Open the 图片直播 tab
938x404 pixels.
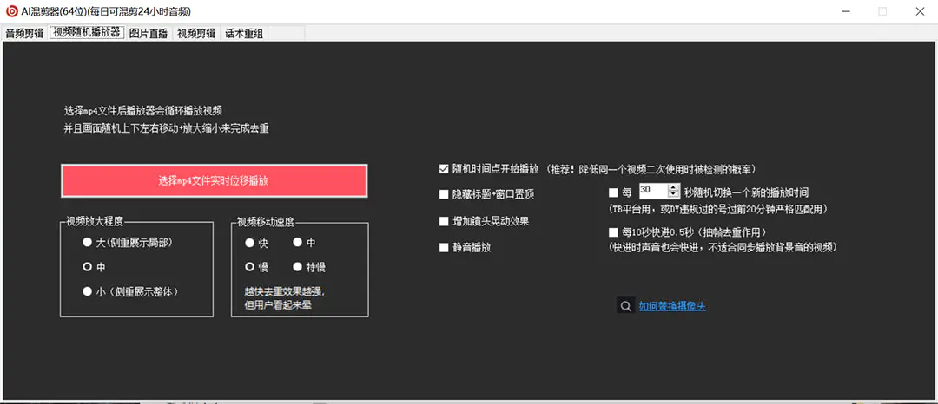(149, 34)
